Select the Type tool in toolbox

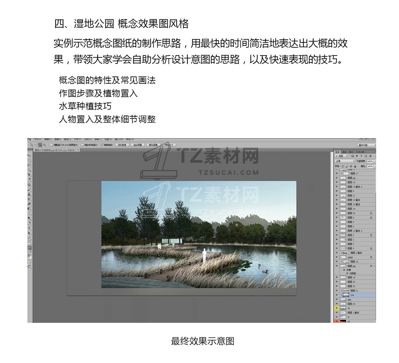click(x=29, y=228)
